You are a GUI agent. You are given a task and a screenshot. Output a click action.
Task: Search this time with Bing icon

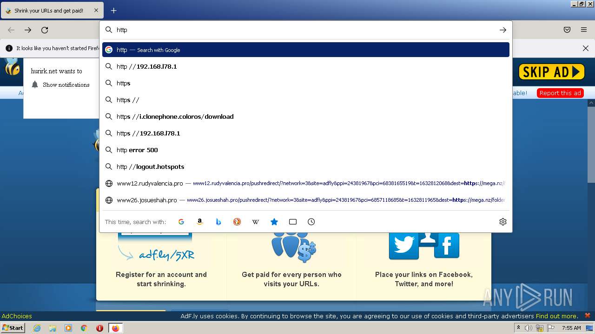pos(218,222)
